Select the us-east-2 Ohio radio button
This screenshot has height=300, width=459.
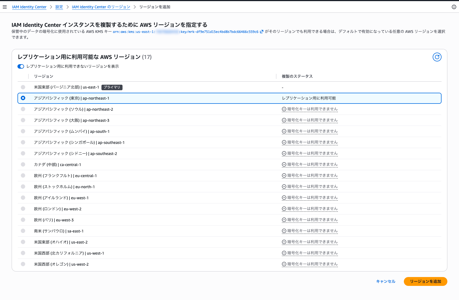pyautogui.click(x=23, y=242)
